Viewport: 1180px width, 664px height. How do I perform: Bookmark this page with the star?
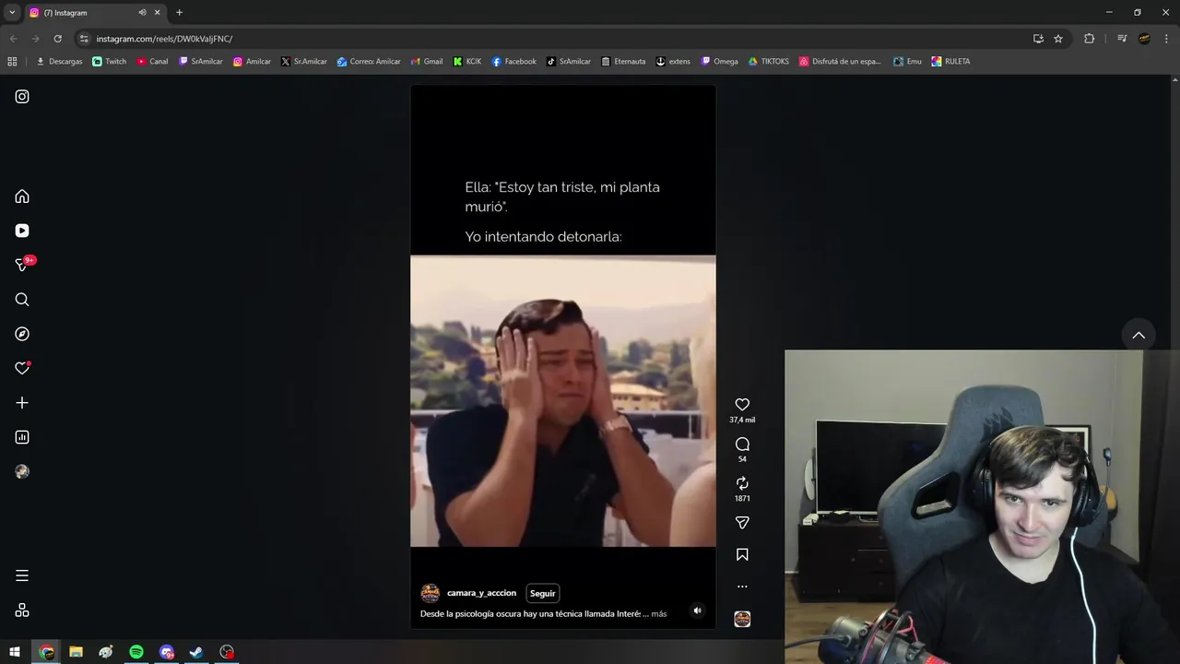click(1058, 39)
